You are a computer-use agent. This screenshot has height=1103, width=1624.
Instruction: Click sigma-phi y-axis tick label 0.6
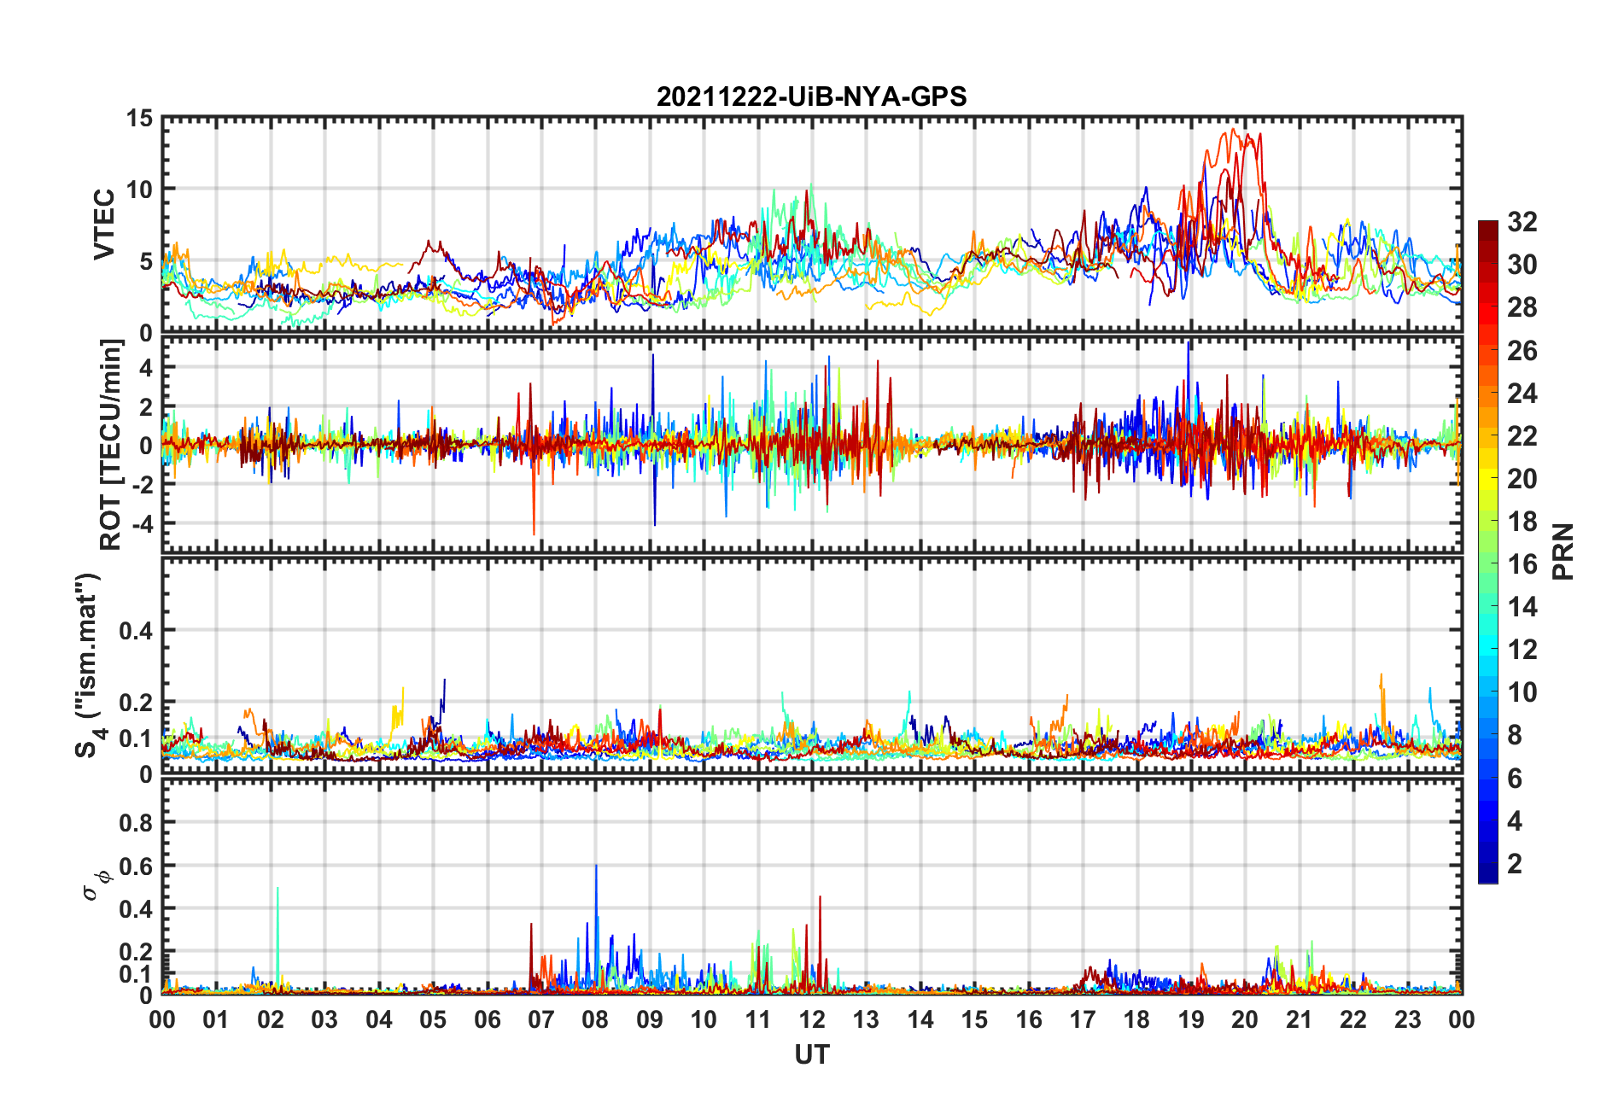pos(136,866)
